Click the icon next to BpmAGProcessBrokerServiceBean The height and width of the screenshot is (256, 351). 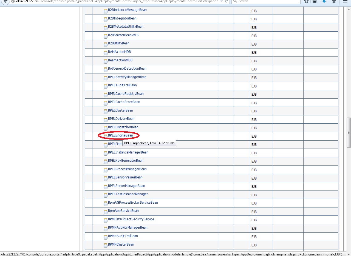pos(106,204)
